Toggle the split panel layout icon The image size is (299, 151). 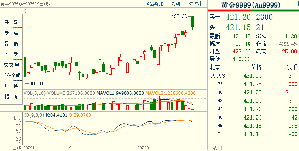tap(204, 3)
